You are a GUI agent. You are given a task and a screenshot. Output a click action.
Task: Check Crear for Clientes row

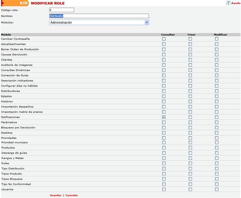[190, 60]
